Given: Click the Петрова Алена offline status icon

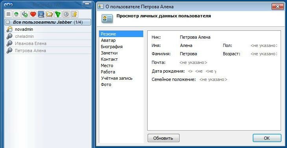Looking at the screenshot, I should pyautogui.click(x=9, y=51).
